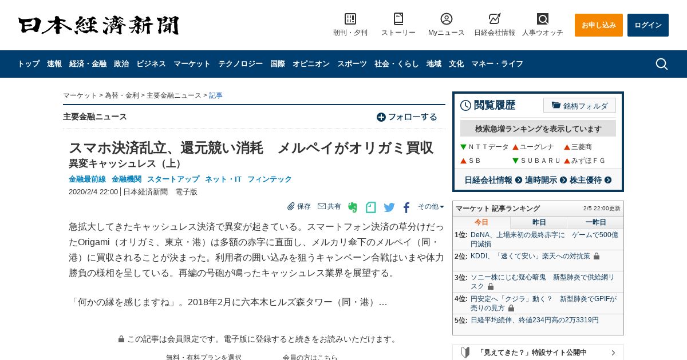Image resolution: width=687 pixels, height=360 pixels.
Task: Open the ソニー株にじむ疑心暗鬼 article
Action: click(x=542, y=282)
